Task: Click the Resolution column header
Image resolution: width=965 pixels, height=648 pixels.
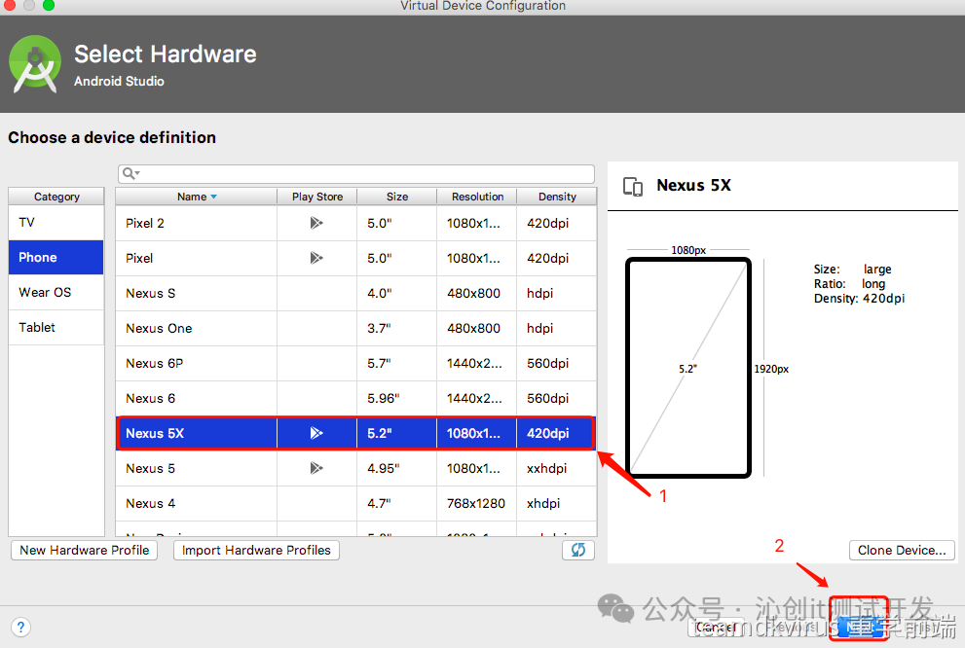Action: point(477,197)
